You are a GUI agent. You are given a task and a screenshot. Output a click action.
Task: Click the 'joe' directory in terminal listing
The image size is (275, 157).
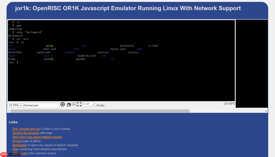84,46
